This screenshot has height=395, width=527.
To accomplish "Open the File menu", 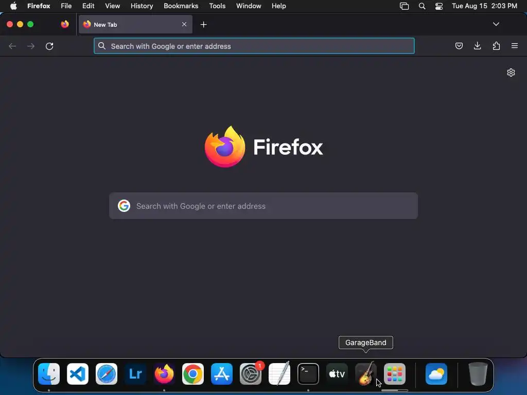I will click(x=66, y=6).
